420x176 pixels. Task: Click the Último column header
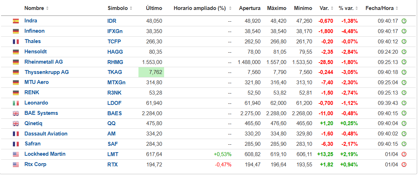154,8
